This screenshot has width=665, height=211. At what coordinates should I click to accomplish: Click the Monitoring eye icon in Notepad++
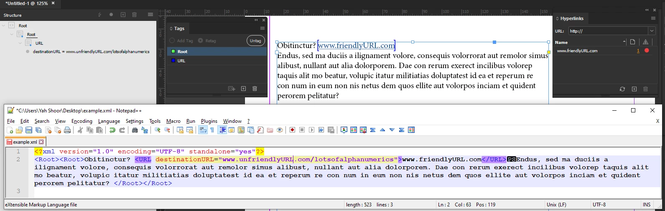280,130
